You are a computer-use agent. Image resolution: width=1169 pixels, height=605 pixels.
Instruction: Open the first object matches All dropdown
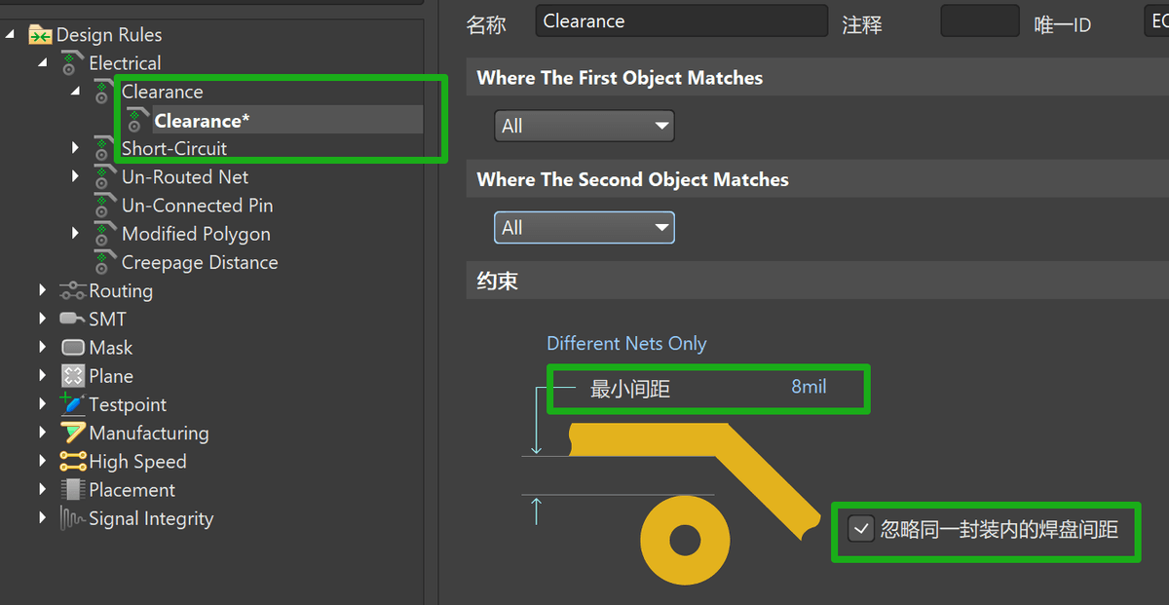point(584,126)
